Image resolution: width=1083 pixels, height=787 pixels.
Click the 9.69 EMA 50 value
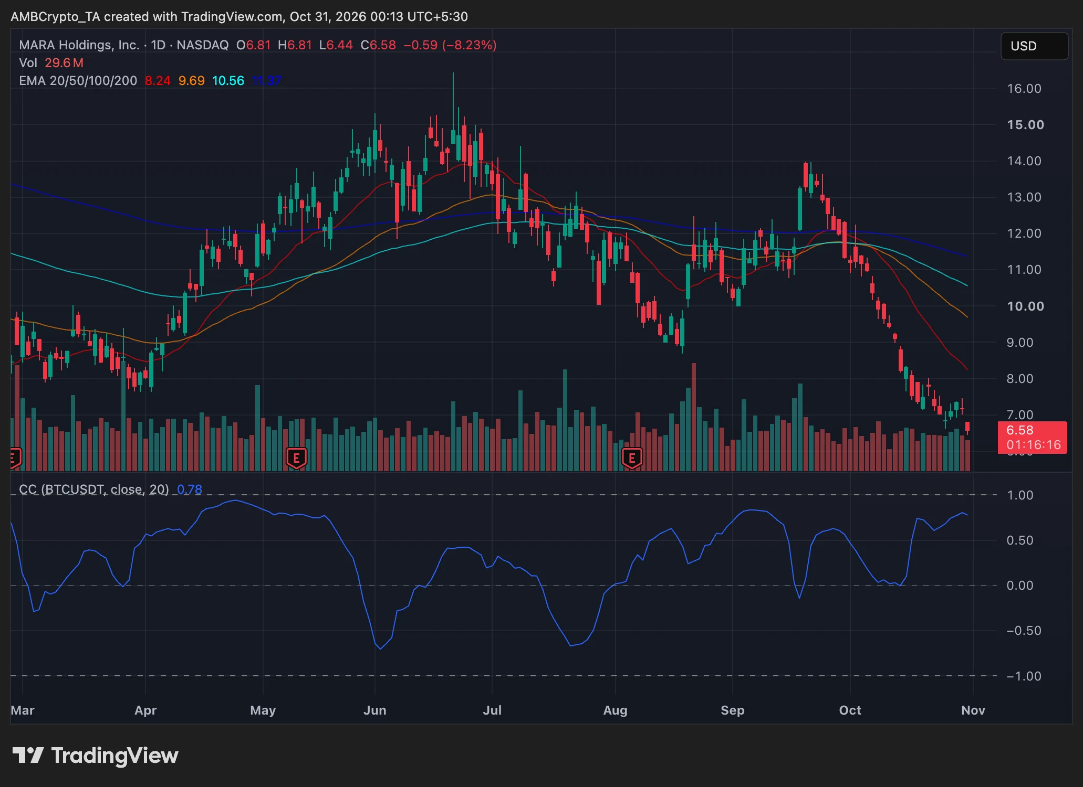pyautogui.click(x=192, y=81)
